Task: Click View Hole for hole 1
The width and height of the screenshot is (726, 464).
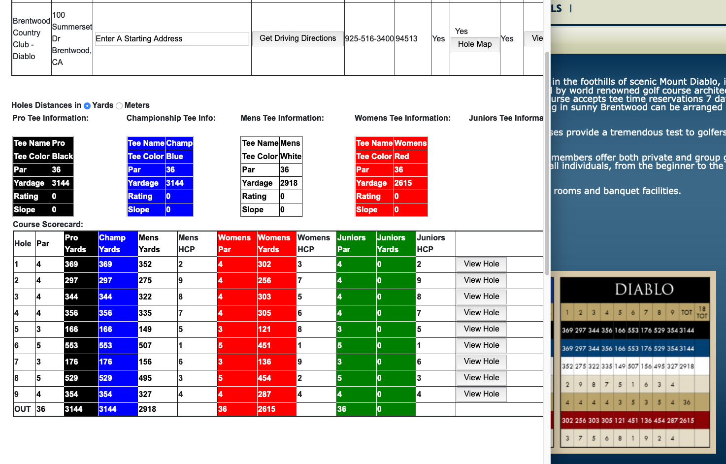Action: coord(481,264)
